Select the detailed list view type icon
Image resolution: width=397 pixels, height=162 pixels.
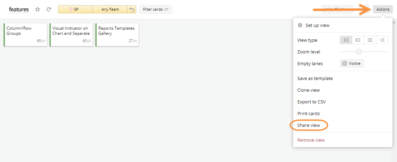tap(358, 40)
